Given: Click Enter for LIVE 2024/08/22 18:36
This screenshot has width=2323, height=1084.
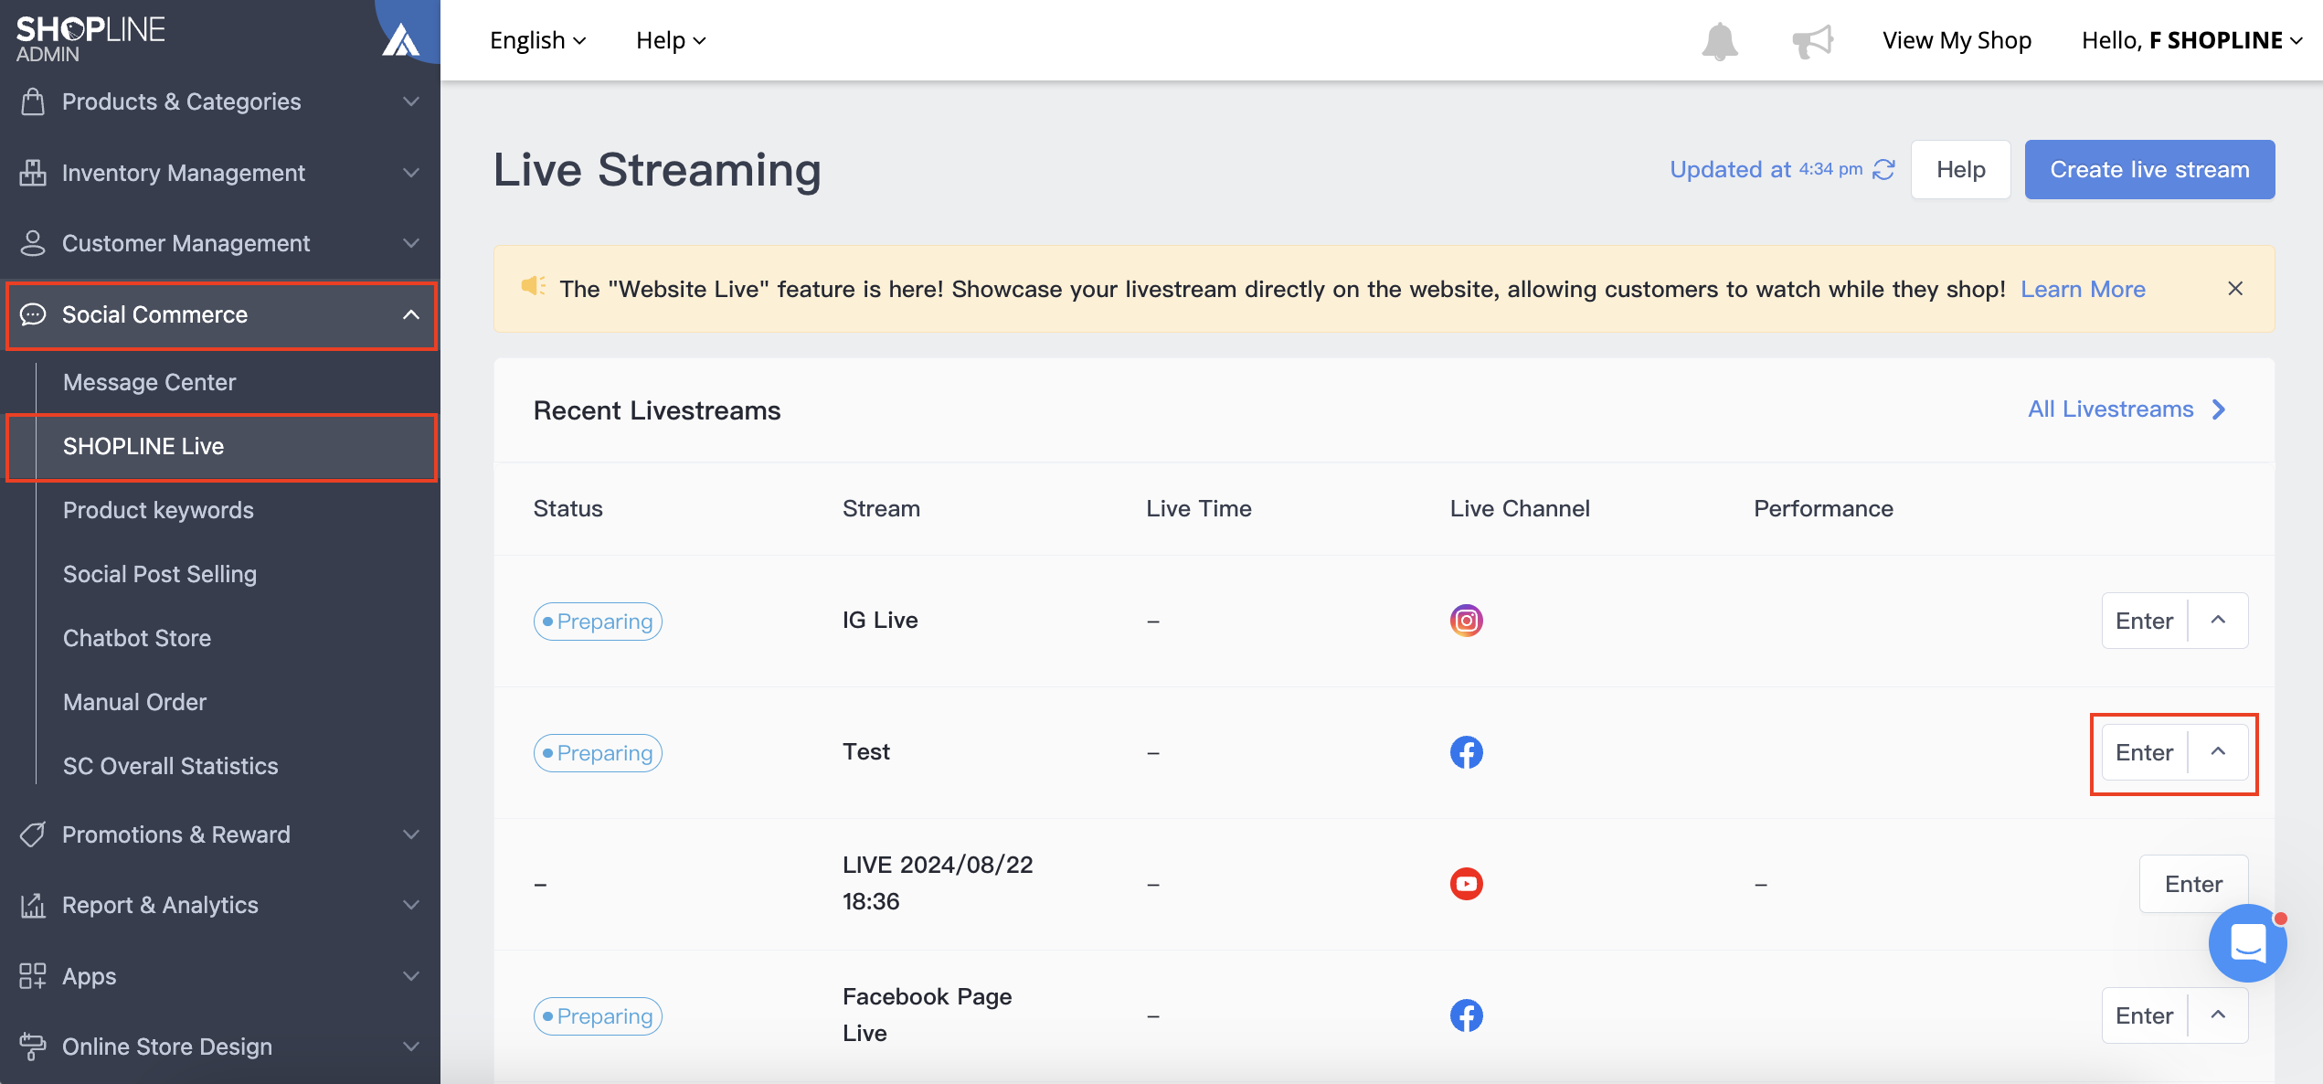Looking at the screenshot, I should [2193, 884].
